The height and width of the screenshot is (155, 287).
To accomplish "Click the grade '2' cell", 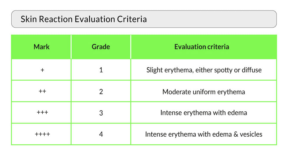I will pyautogui.click(x=101, y=92).
